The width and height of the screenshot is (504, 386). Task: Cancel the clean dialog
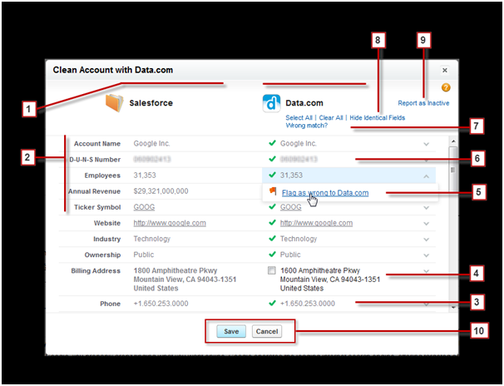[x=267, y=331]
